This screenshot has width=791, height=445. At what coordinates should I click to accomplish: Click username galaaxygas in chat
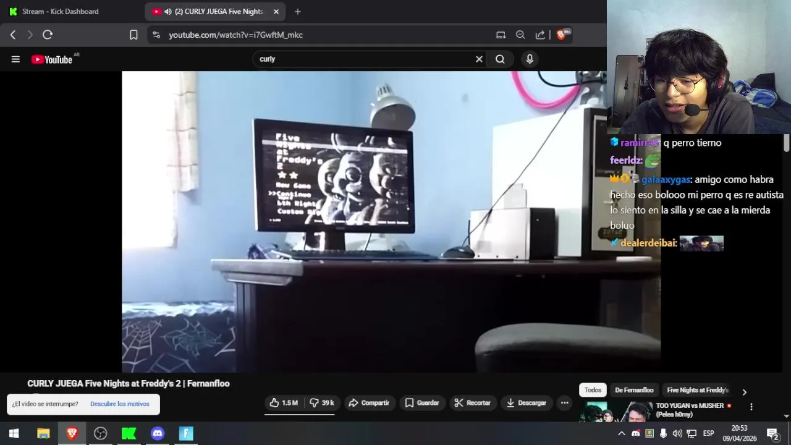coord(666,180)
